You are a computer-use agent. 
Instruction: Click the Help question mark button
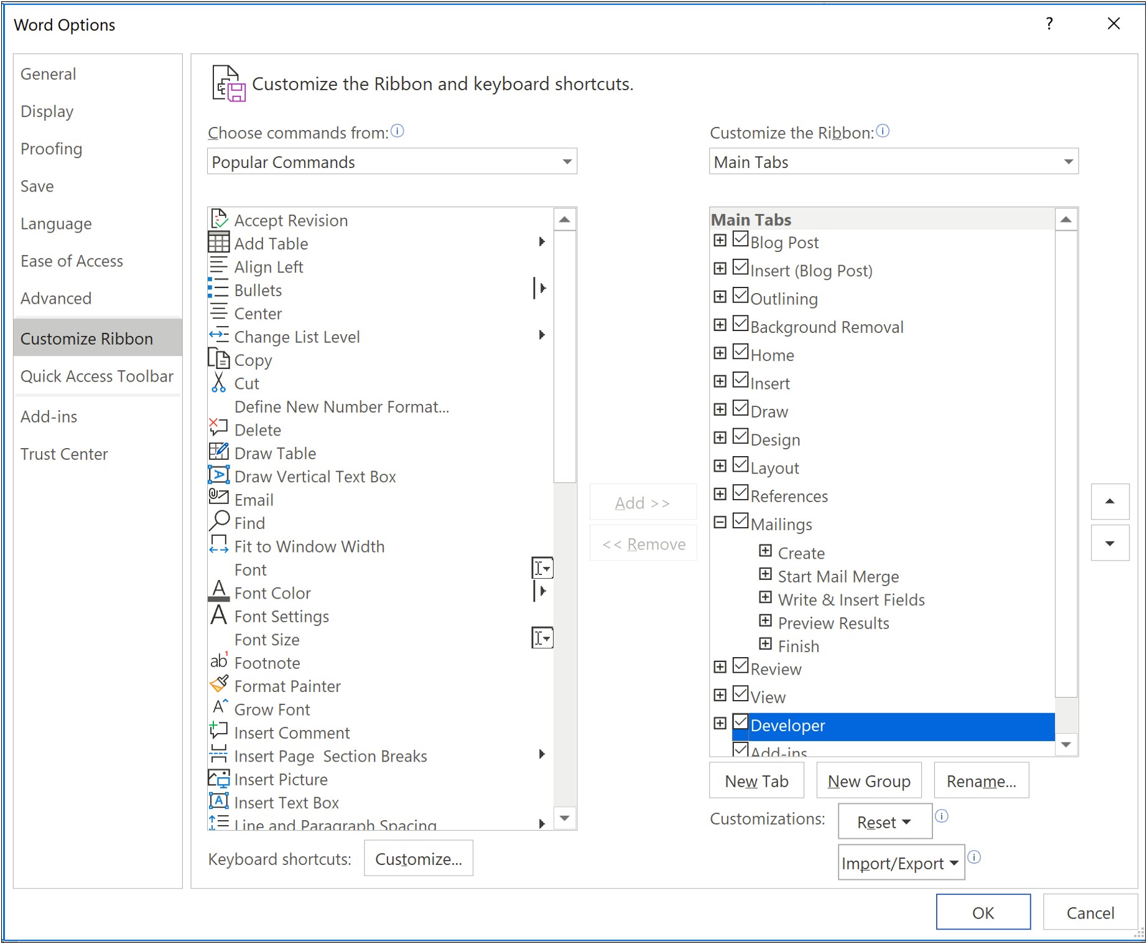tap(1050, 24)
